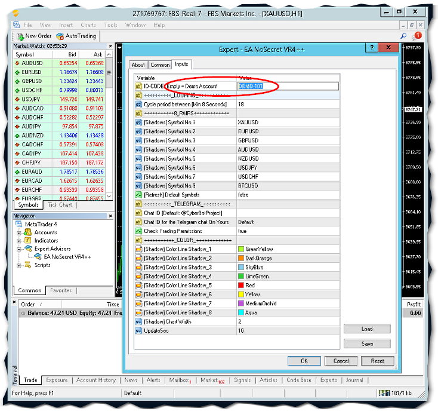This screenshot has width=438, height=414.
Task: Switch to the Common tab in Expert dialog
Action: coord(159,65)
